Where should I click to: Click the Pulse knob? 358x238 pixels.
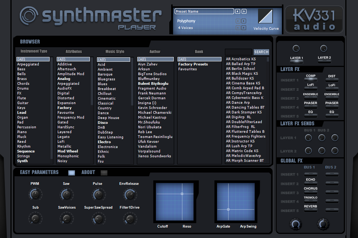coord(98,194)
